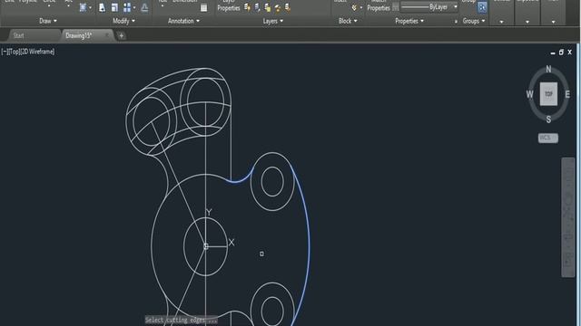
Task: Expand the Annotation panel
Action: coord(183,21)
